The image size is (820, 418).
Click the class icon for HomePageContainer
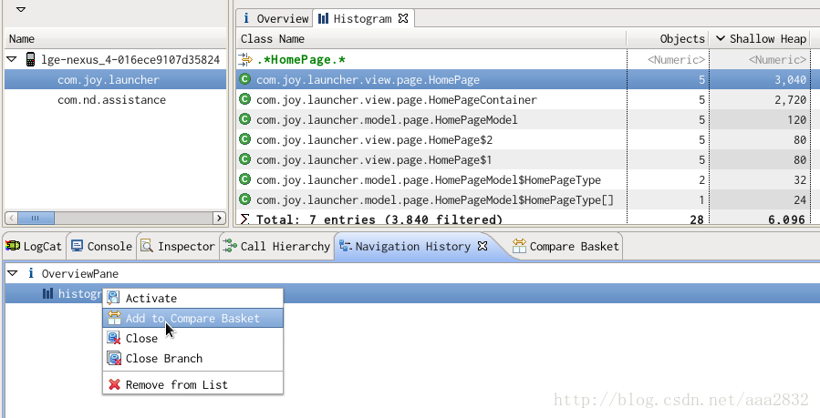244,99
